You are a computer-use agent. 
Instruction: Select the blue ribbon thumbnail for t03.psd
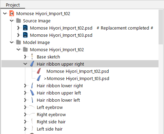pyautogui.click(x=39, y=78)
